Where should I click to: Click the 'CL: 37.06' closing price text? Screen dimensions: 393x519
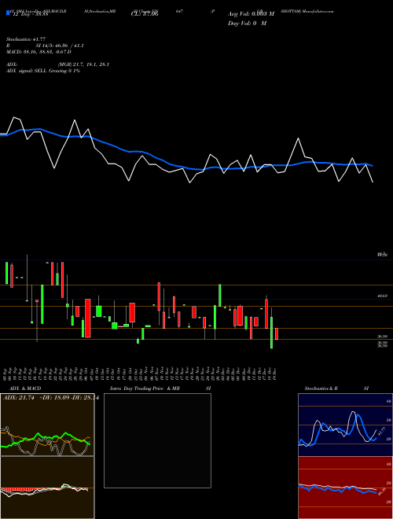145,14
